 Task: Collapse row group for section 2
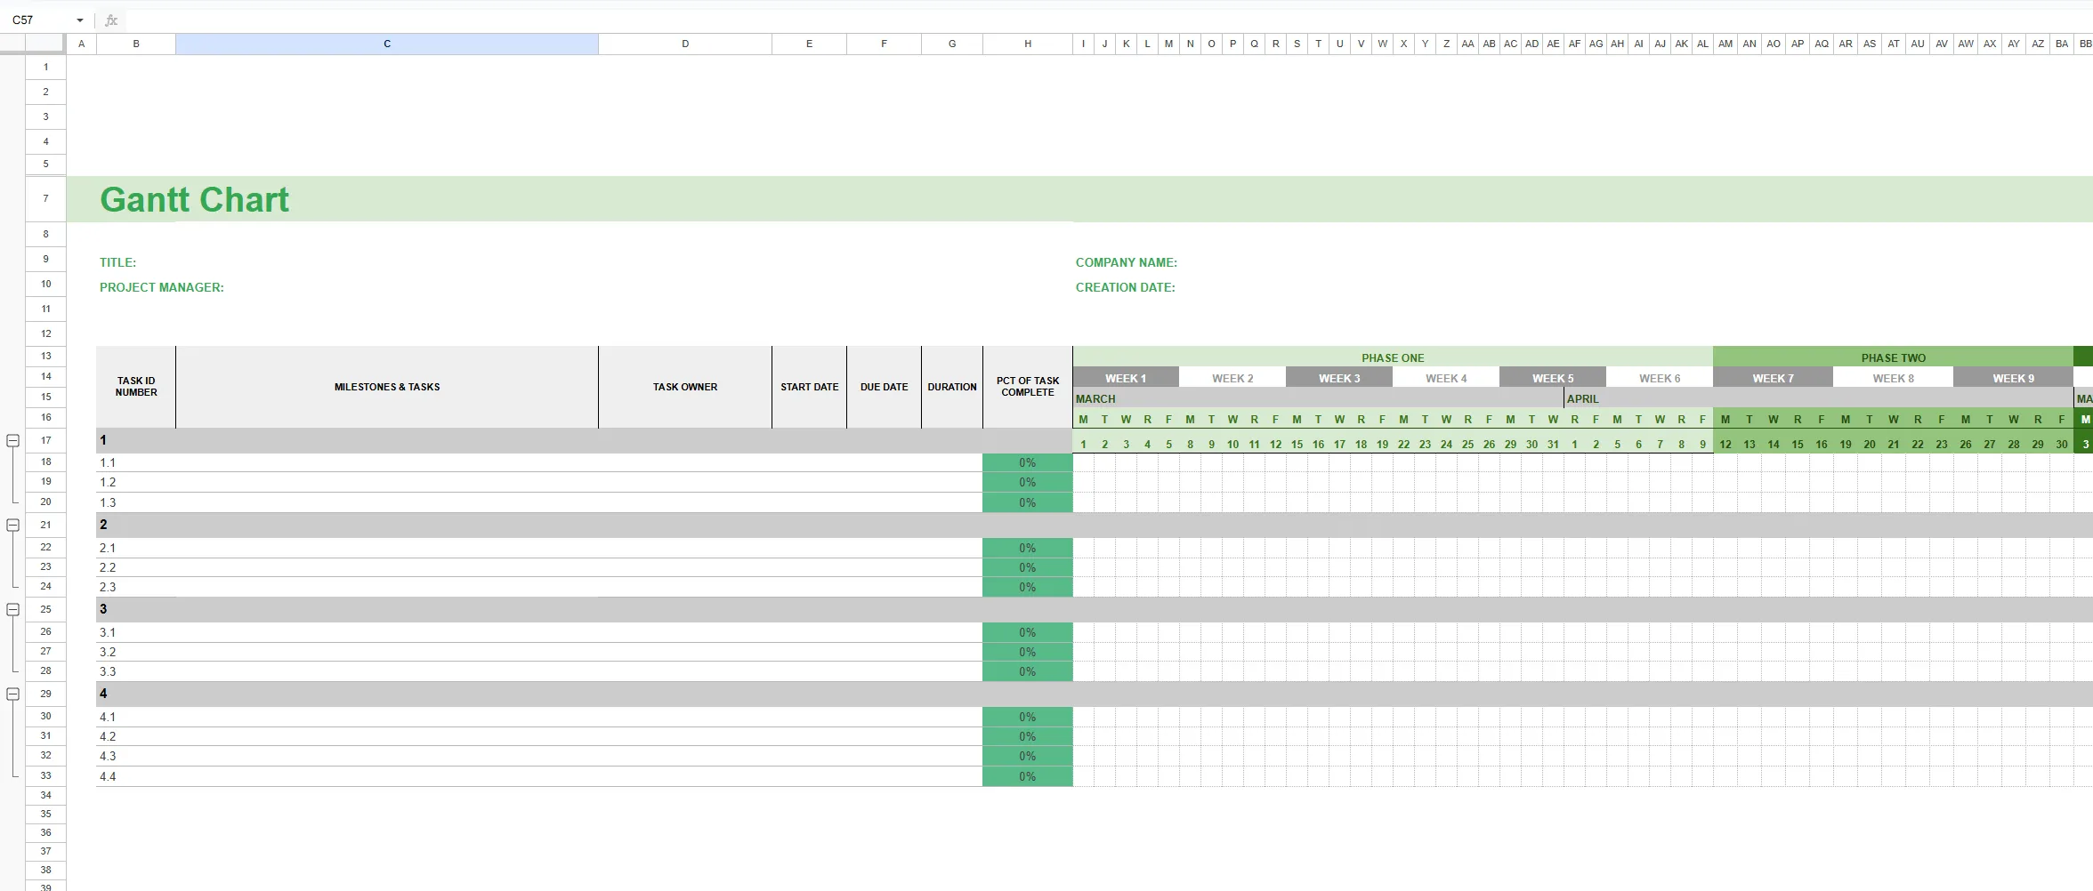click(x=12, y=525)
